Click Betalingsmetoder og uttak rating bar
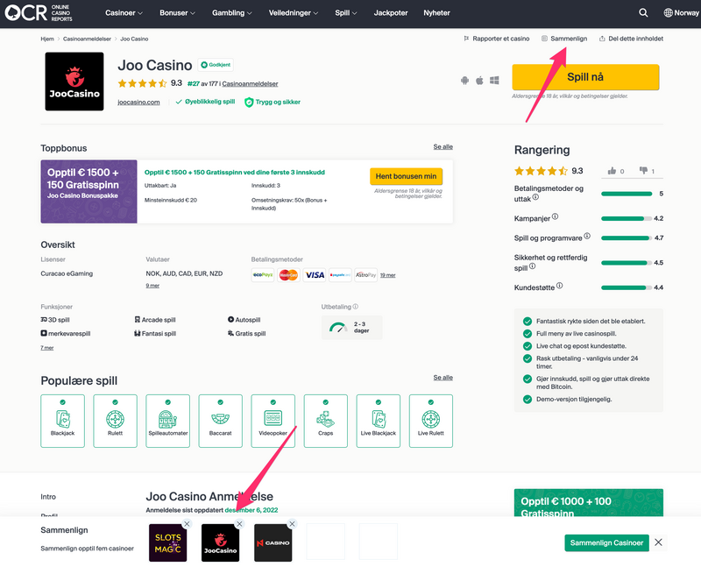701x567 pixels. click(x=627, y=194)
